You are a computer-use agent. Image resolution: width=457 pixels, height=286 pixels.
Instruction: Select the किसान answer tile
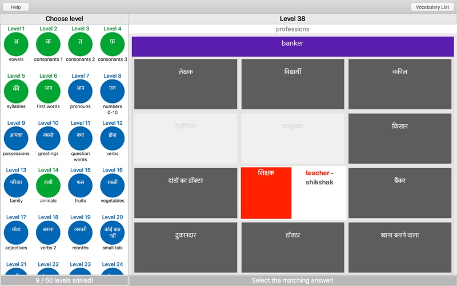coord(400,138)
